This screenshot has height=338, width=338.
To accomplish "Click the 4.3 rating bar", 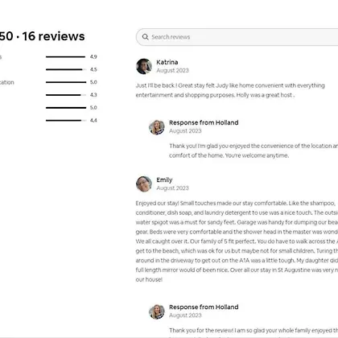I will tap(66, 95).
